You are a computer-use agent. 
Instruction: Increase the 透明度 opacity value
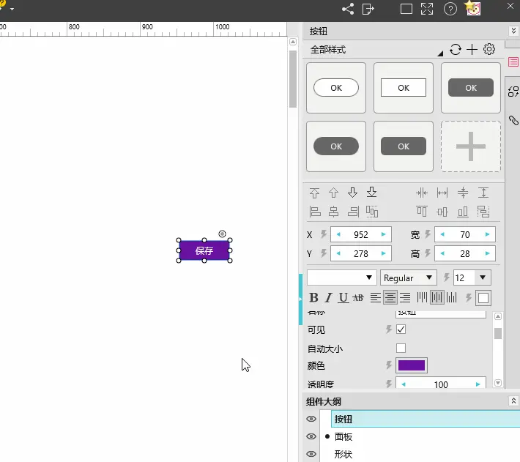[x=478, y=384]
